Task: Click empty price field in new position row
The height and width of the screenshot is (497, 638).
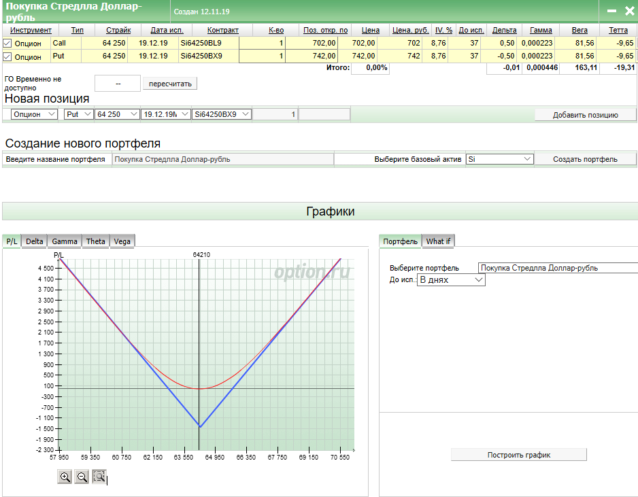Action: click(x=324, y=114)
